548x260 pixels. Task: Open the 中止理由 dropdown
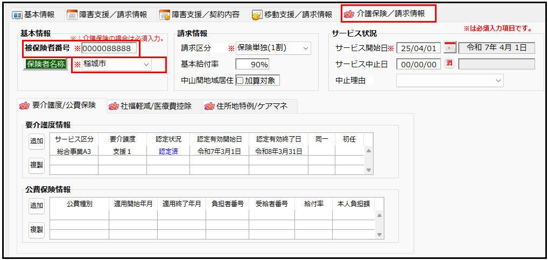pyautogui.click(x=450, y=80)
